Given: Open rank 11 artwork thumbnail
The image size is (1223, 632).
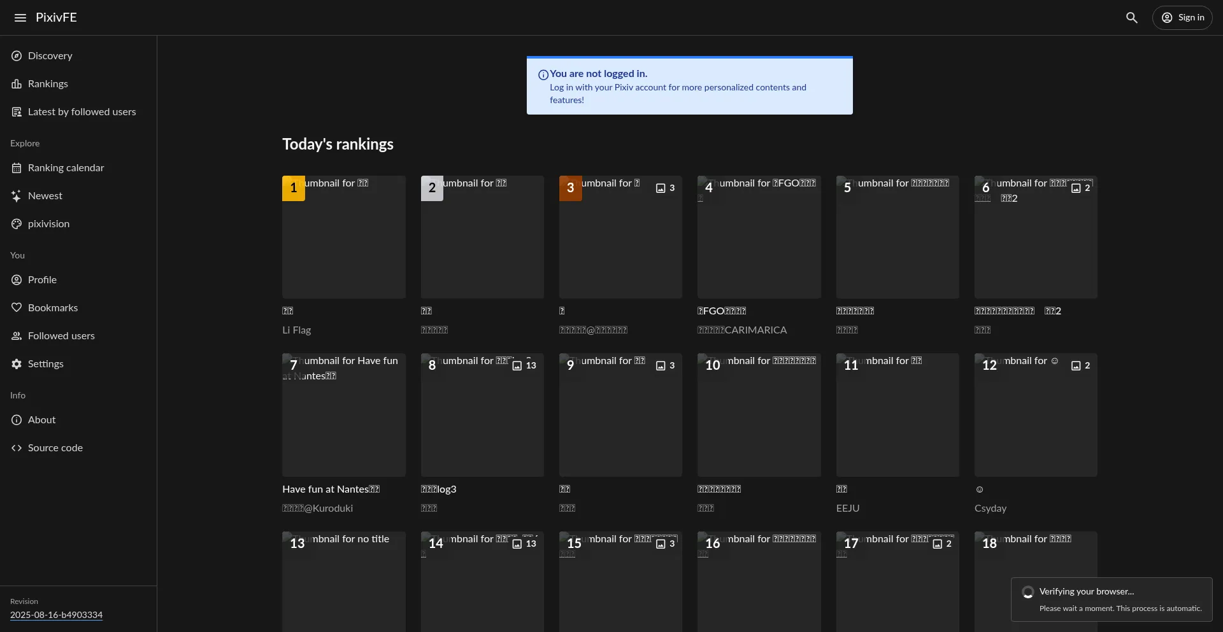Looking at the screenshot, I should click(x=898, y=415).
